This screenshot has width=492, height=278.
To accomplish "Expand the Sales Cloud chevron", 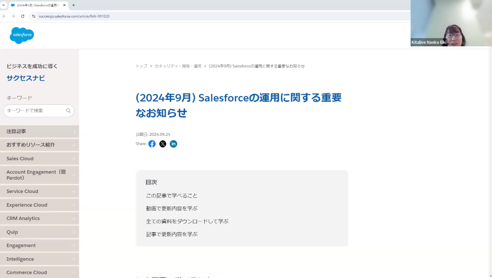I will click(74, 159).
